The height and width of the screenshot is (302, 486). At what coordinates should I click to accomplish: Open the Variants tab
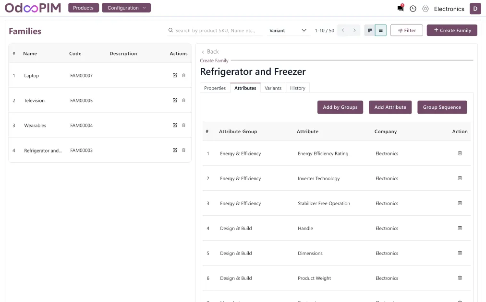click(273, 88)
